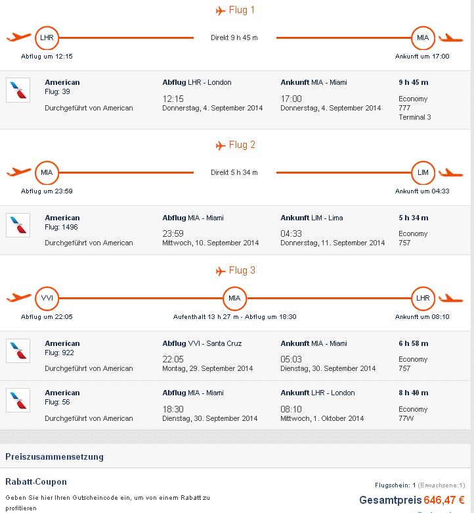Click the small plane icon beside Flug 1
Image resolution: width=474 pixels, height=513 pixels.
coord(221,11)
